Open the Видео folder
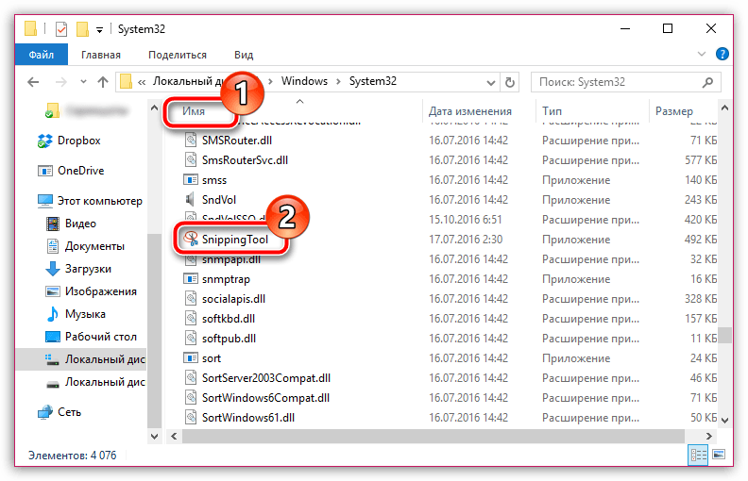This screenshot has height=481, width=748. pos(80,224)
